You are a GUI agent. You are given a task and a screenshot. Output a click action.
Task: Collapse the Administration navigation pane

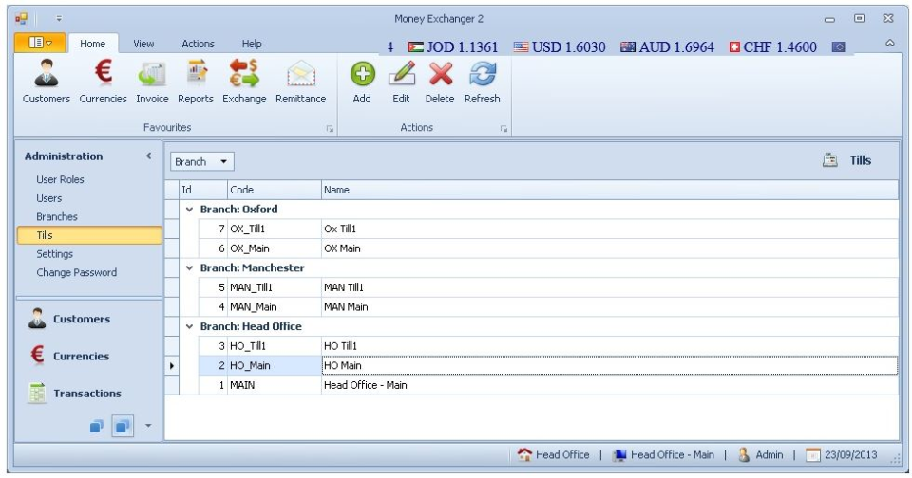(x=149, y=156)
